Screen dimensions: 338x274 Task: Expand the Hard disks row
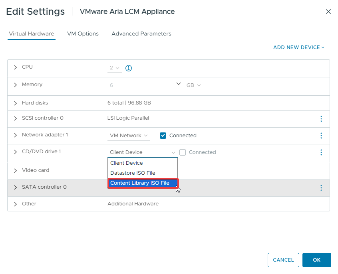15,103
